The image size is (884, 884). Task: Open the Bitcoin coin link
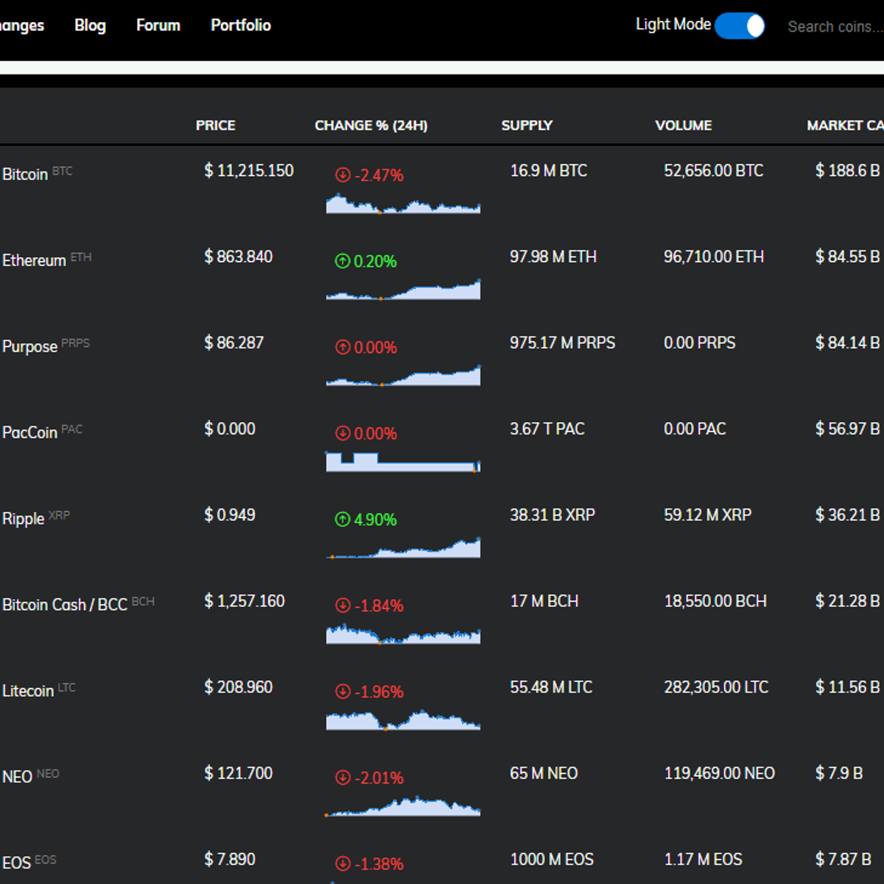point(25,175)
